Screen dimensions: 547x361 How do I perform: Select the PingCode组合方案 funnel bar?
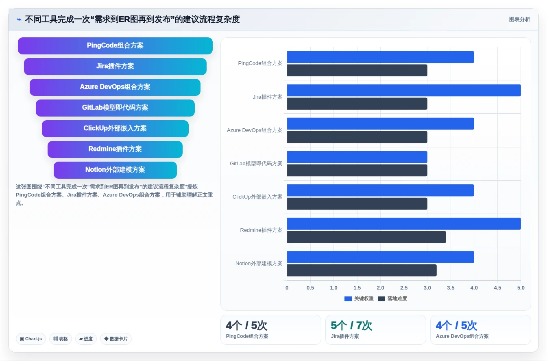(115, 45)
